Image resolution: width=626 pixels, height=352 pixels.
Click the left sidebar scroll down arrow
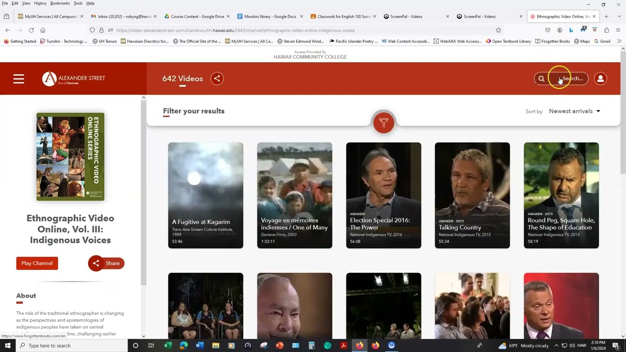pyautogui.click(x=143, y=336)
